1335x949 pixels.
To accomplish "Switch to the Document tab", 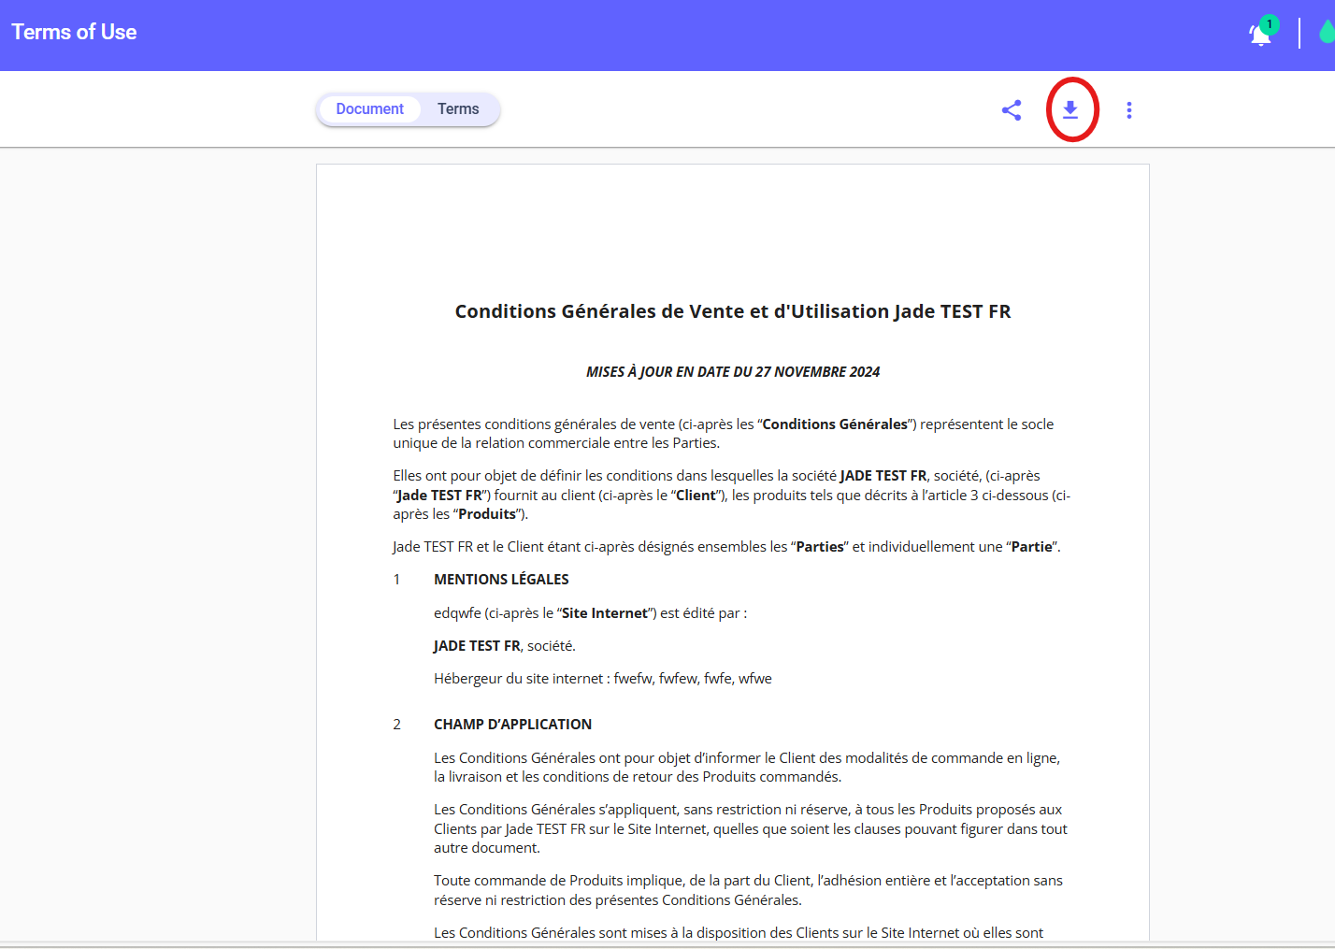I will click(x=369, y=109).
